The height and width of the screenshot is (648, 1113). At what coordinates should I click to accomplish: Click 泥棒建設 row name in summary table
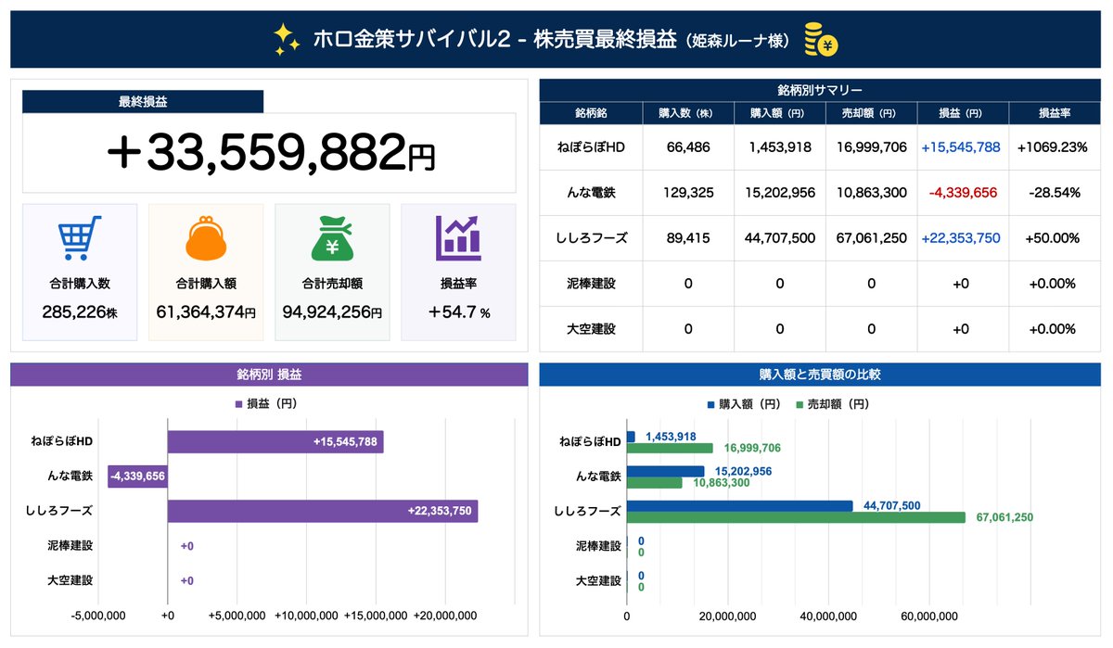(x=591, y=284)
